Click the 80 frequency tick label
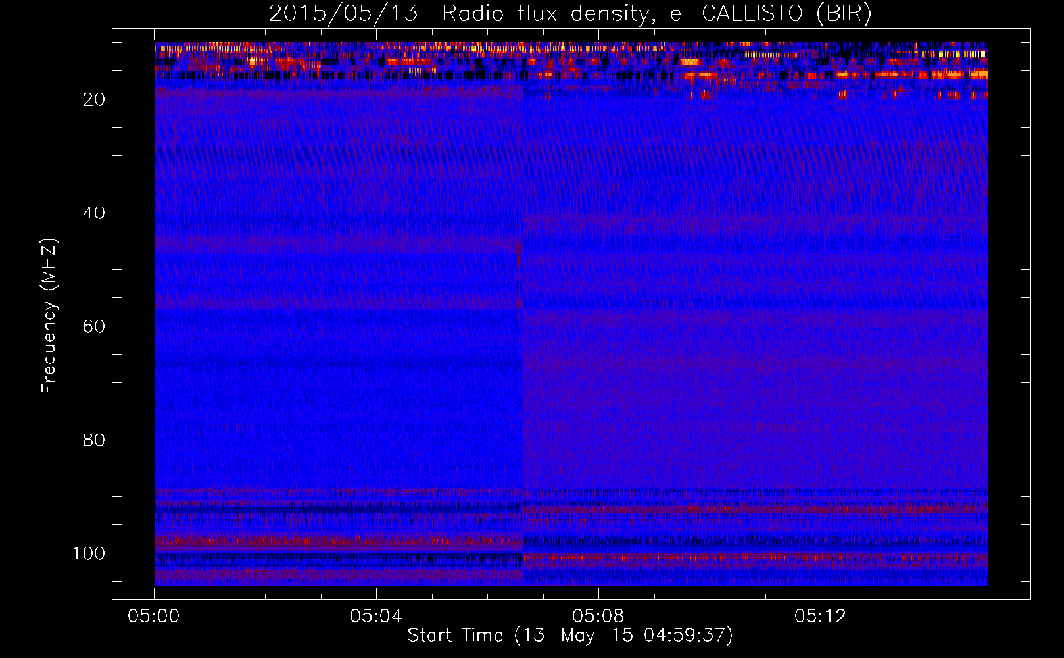1064x658 pixels. pyautogui.click(x=94, y=440)
